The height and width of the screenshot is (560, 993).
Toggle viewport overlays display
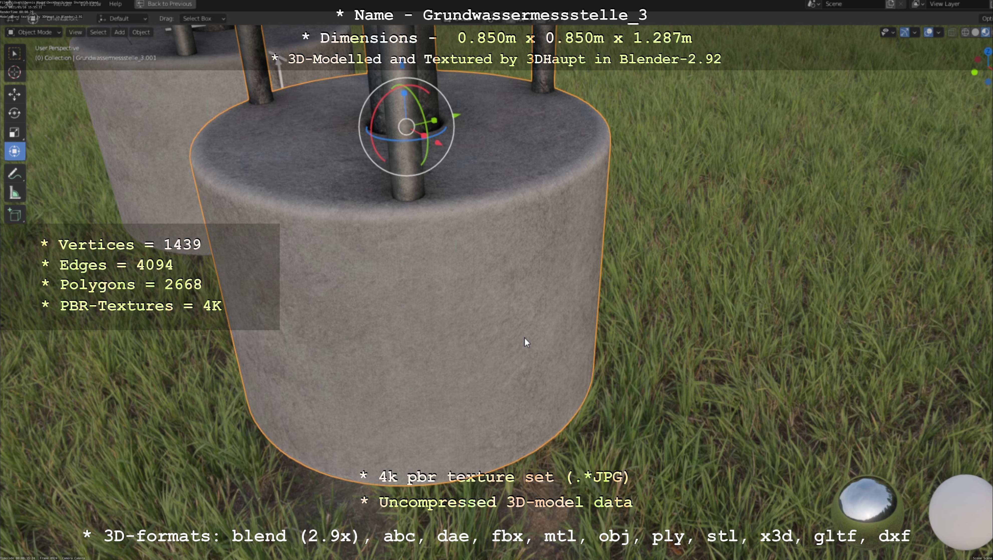(929, 32)
